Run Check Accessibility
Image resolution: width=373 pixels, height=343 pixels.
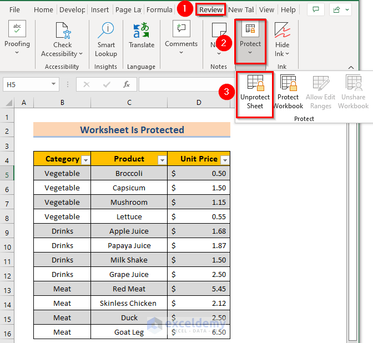coord(62,40)
